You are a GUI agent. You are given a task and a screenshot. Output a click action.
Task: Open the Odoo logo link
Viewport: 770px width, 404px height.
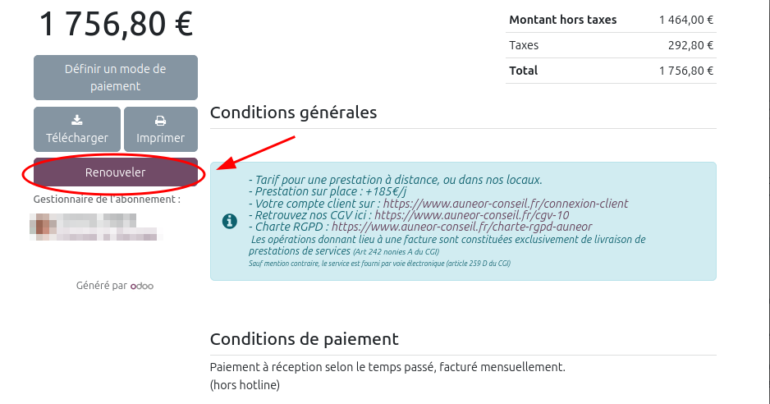142,286
